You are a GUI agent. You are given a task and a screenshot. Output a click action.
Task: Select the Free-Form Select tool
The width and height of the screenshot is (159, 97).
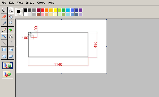pos(4,10)
